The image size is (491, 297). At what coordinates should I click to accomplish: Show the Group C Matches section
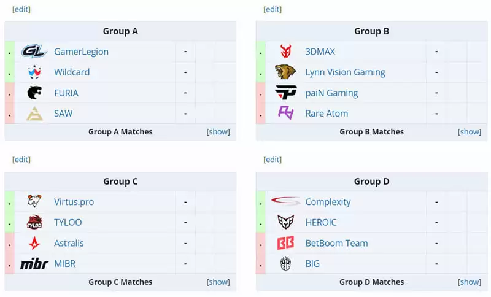pos(218,282)
